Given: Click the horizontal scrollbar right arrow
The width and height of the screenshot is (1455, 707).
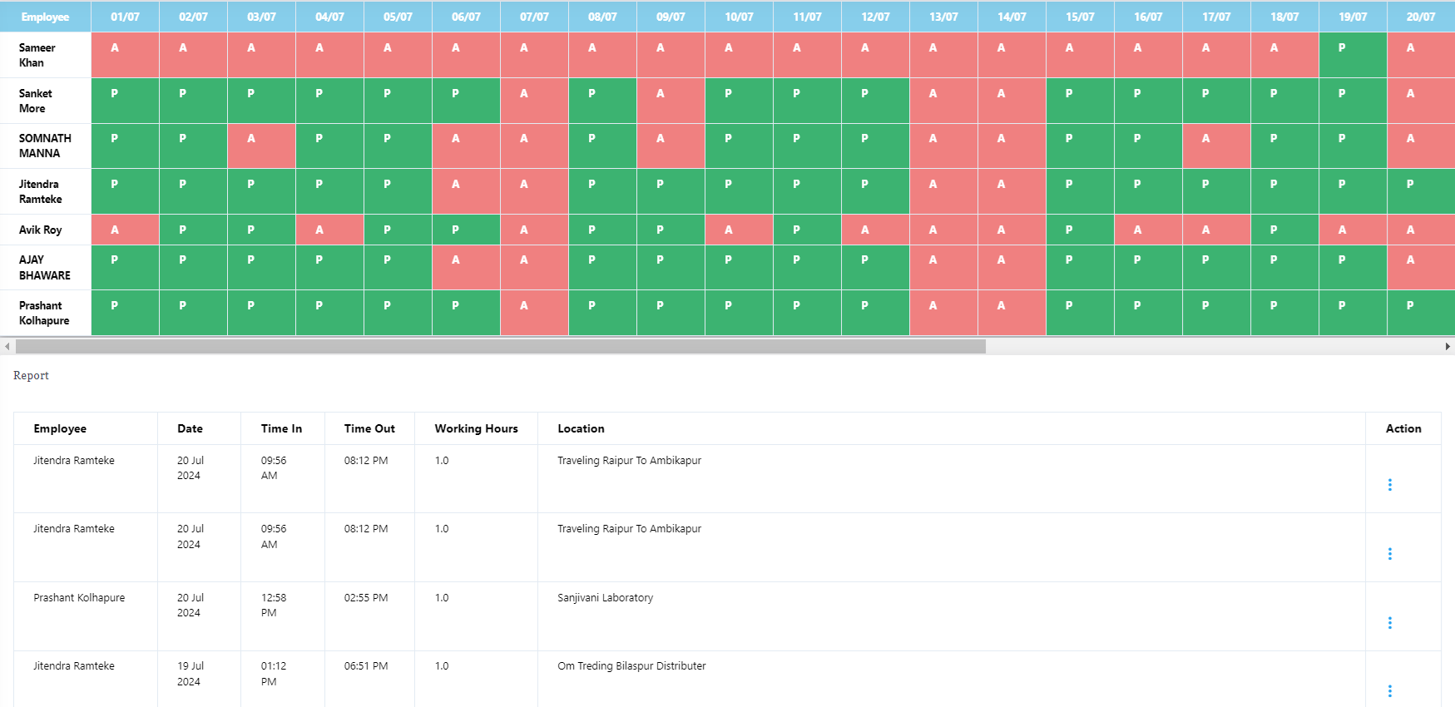Looking at the screenshot, I should tap(1448, 346).
